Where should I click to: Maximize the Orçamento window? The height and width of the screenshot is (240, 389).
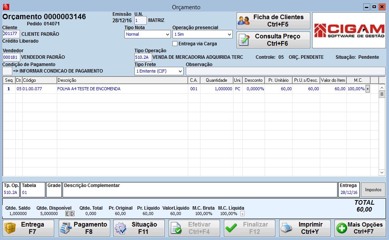click(374, 7)
